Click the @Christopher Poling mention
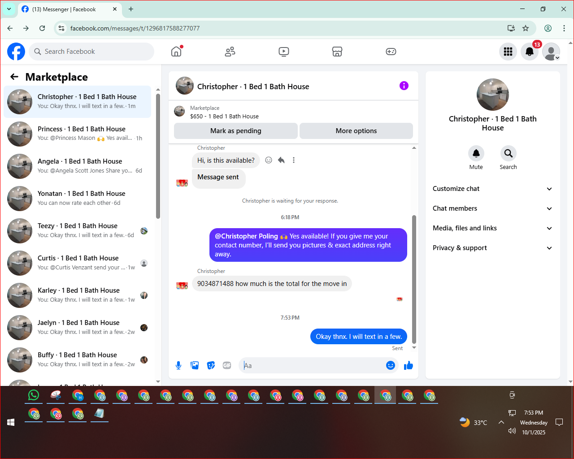The height and width of the screenshot is (459, 574). point(246,236)
